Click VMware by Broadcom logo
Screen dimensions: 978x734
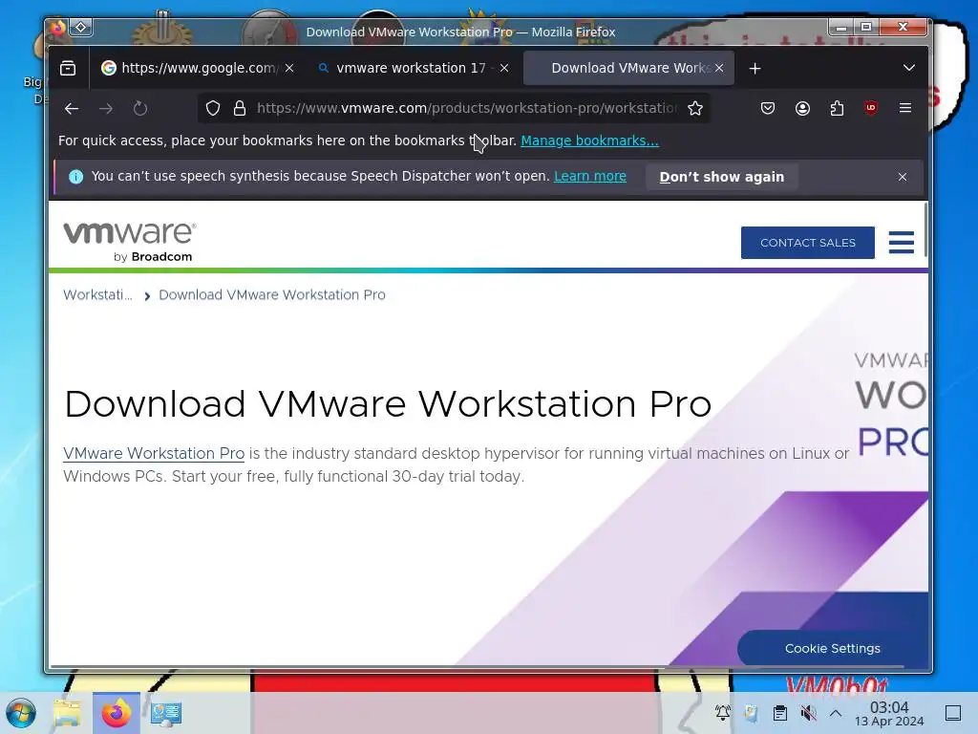[x=130, y=242]
